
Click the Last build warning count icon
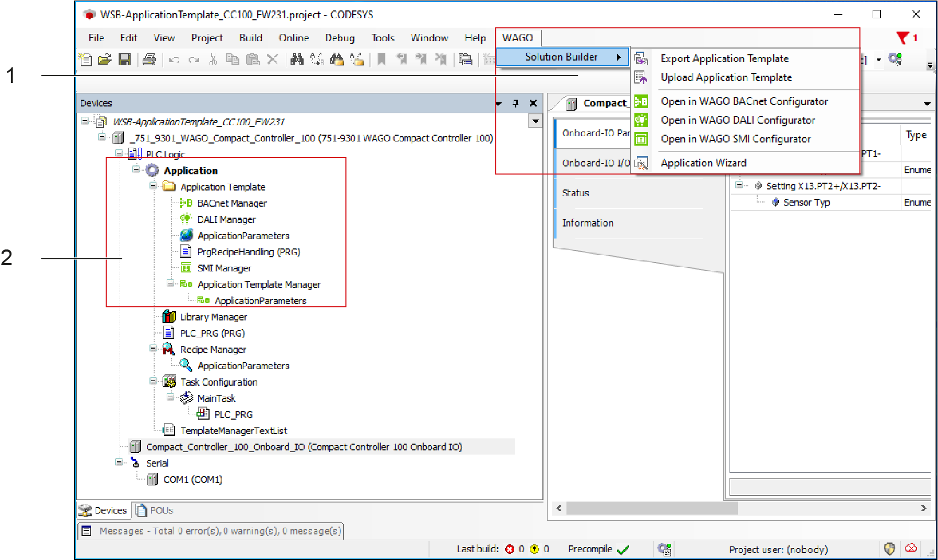pyautogui.click(x=534, y=549)
